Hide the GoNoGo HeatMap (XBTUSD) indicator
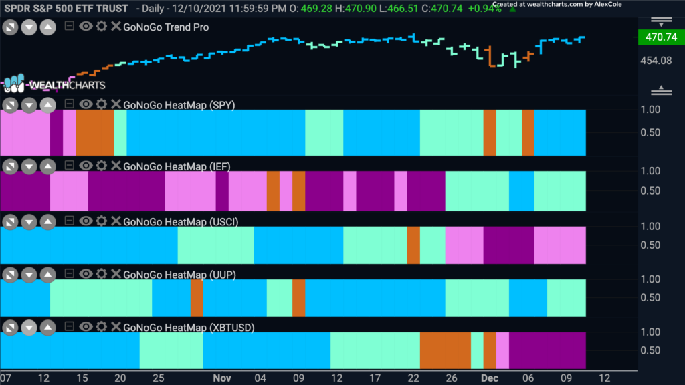The height and width of the screenshot is (385, 685). click(x=86, y=327)
